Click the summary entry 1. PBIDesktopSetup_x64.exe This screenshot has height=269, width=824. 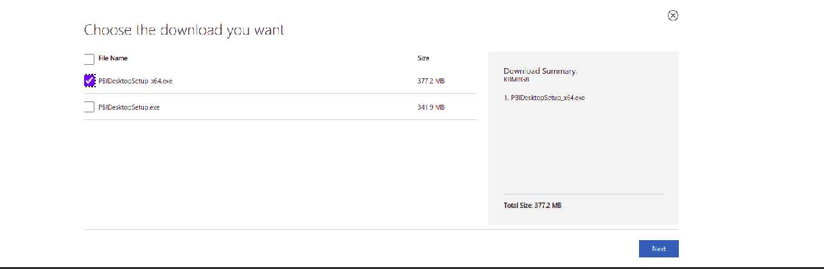point(544,98)
